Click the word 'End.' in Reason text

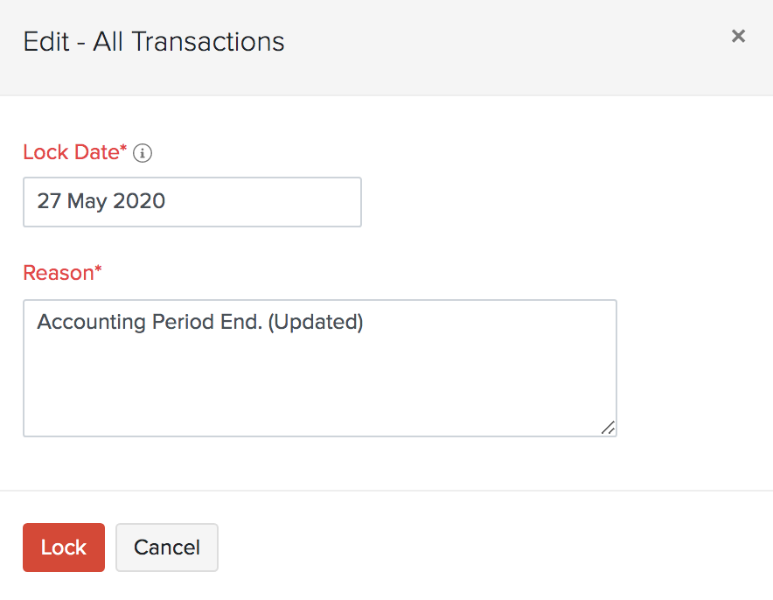pos(241,322)
